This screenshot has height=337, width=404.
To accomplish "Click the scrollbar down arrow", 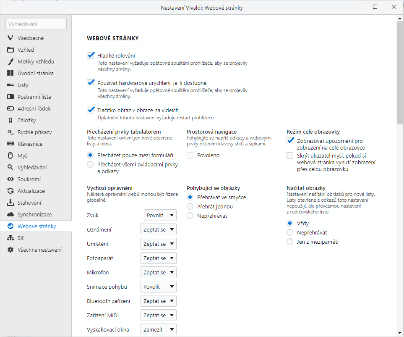I will (400, 333).
